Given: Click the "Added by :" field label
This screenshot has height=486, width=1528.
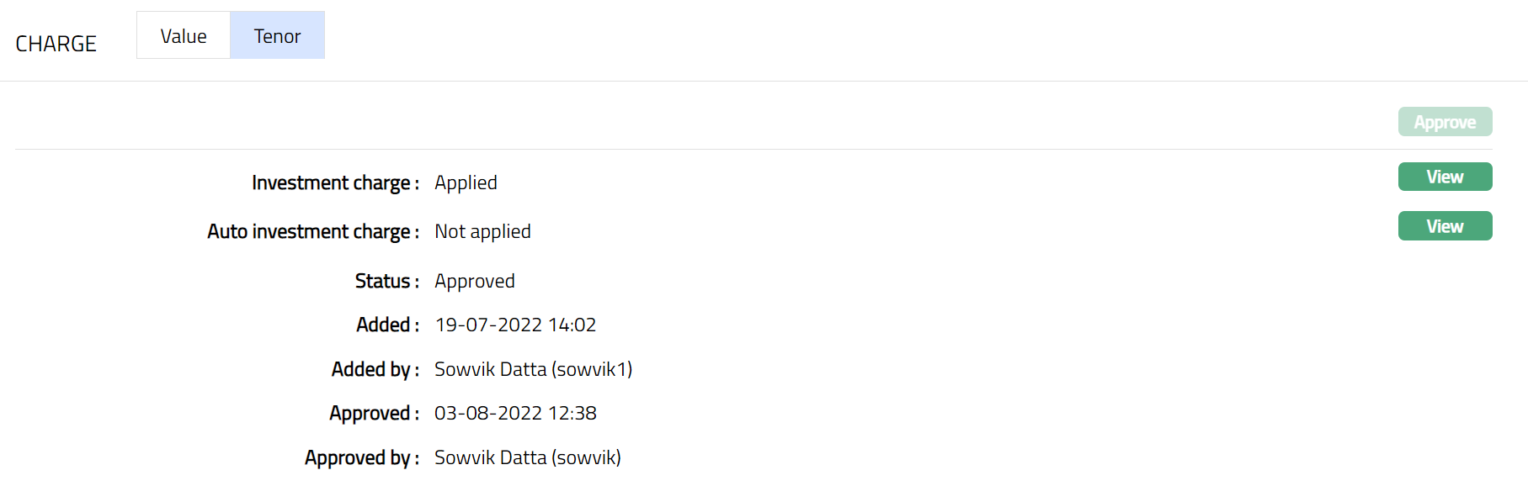Looking at the screenshot, I should tap(375, 369).
